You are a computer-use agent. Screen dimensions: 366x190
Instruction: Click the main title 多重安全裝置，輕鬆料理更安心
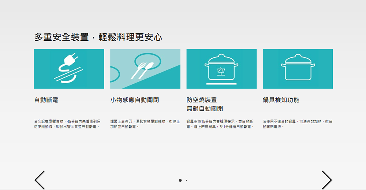point(98,37)
